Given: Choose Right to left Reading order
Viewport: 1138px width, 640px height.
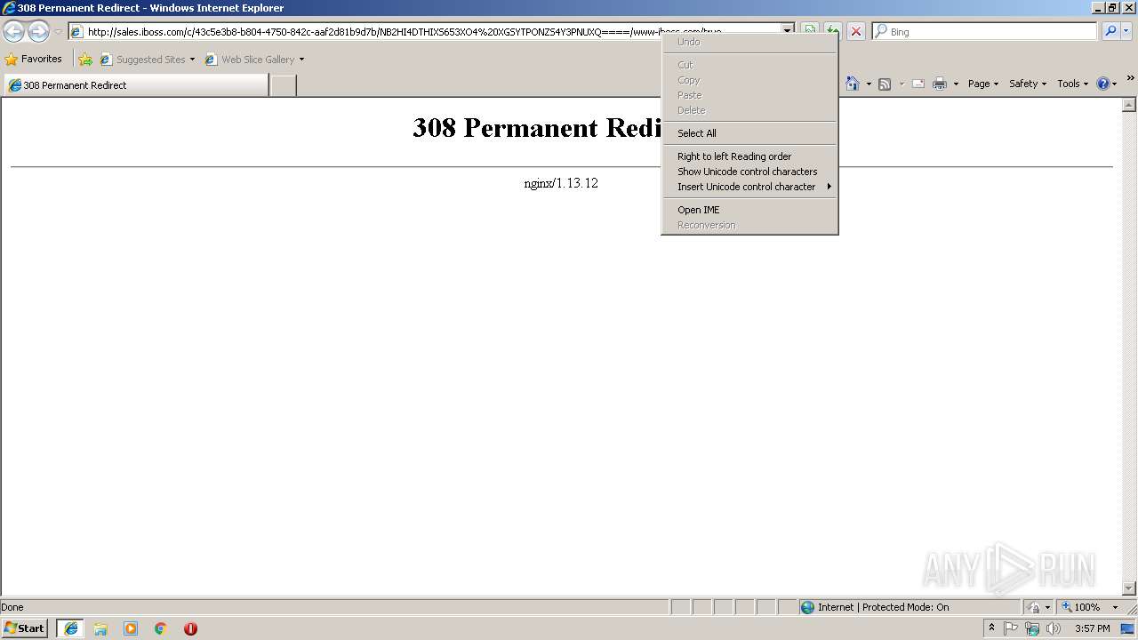Looking at the screenshot, I should (x=749, y=156).
